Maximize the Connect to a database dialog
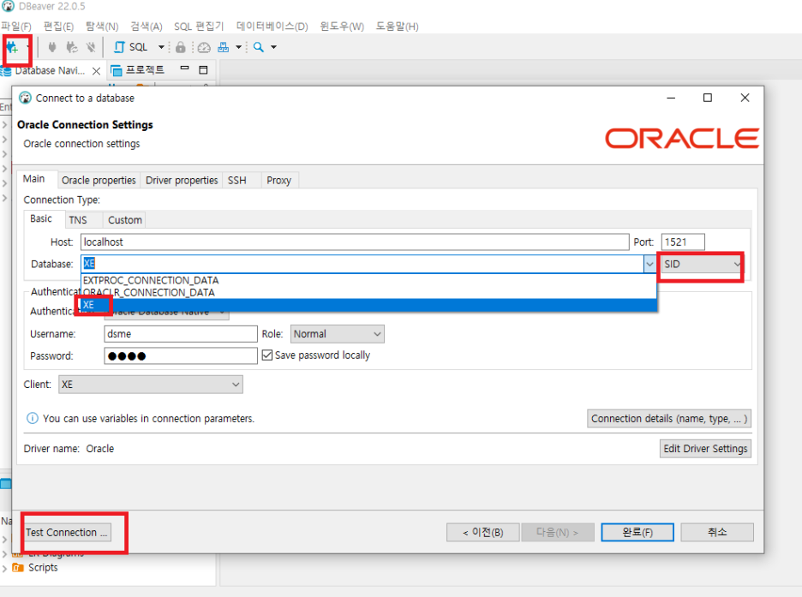The height and width of the screenshot is (597, 802). [x=708, y=98]
